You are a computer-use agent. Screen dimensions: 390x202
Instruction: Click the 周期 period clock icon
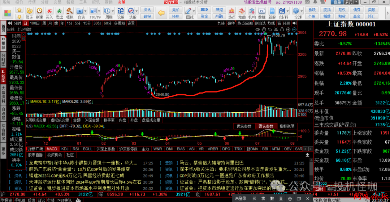tap(107, 11)
